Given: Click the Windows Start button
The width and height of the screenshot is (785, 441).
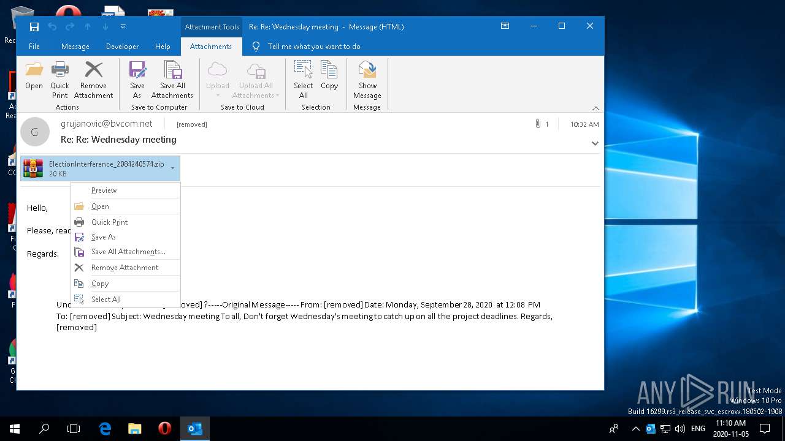Looking at the screenshot, I should [x=15, y=429].
